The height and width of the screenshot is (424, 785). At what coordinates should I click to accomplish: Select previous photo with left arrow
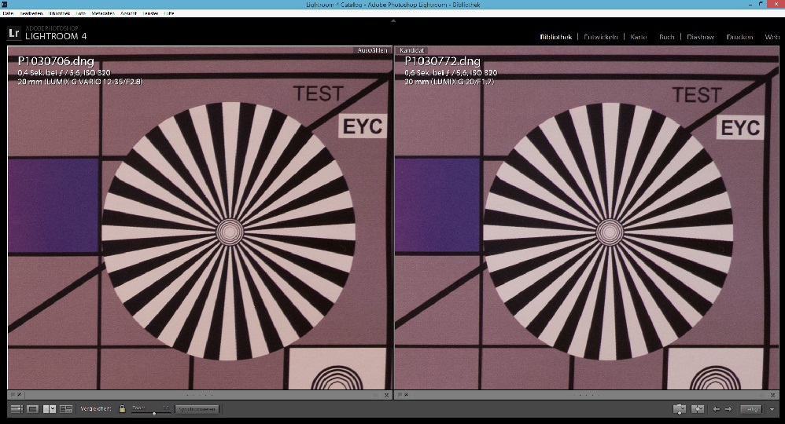(716, 409)
